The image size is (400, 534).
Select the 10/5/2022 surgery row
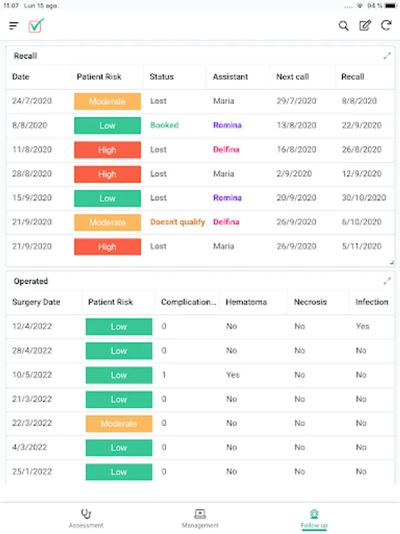point(200,375)
